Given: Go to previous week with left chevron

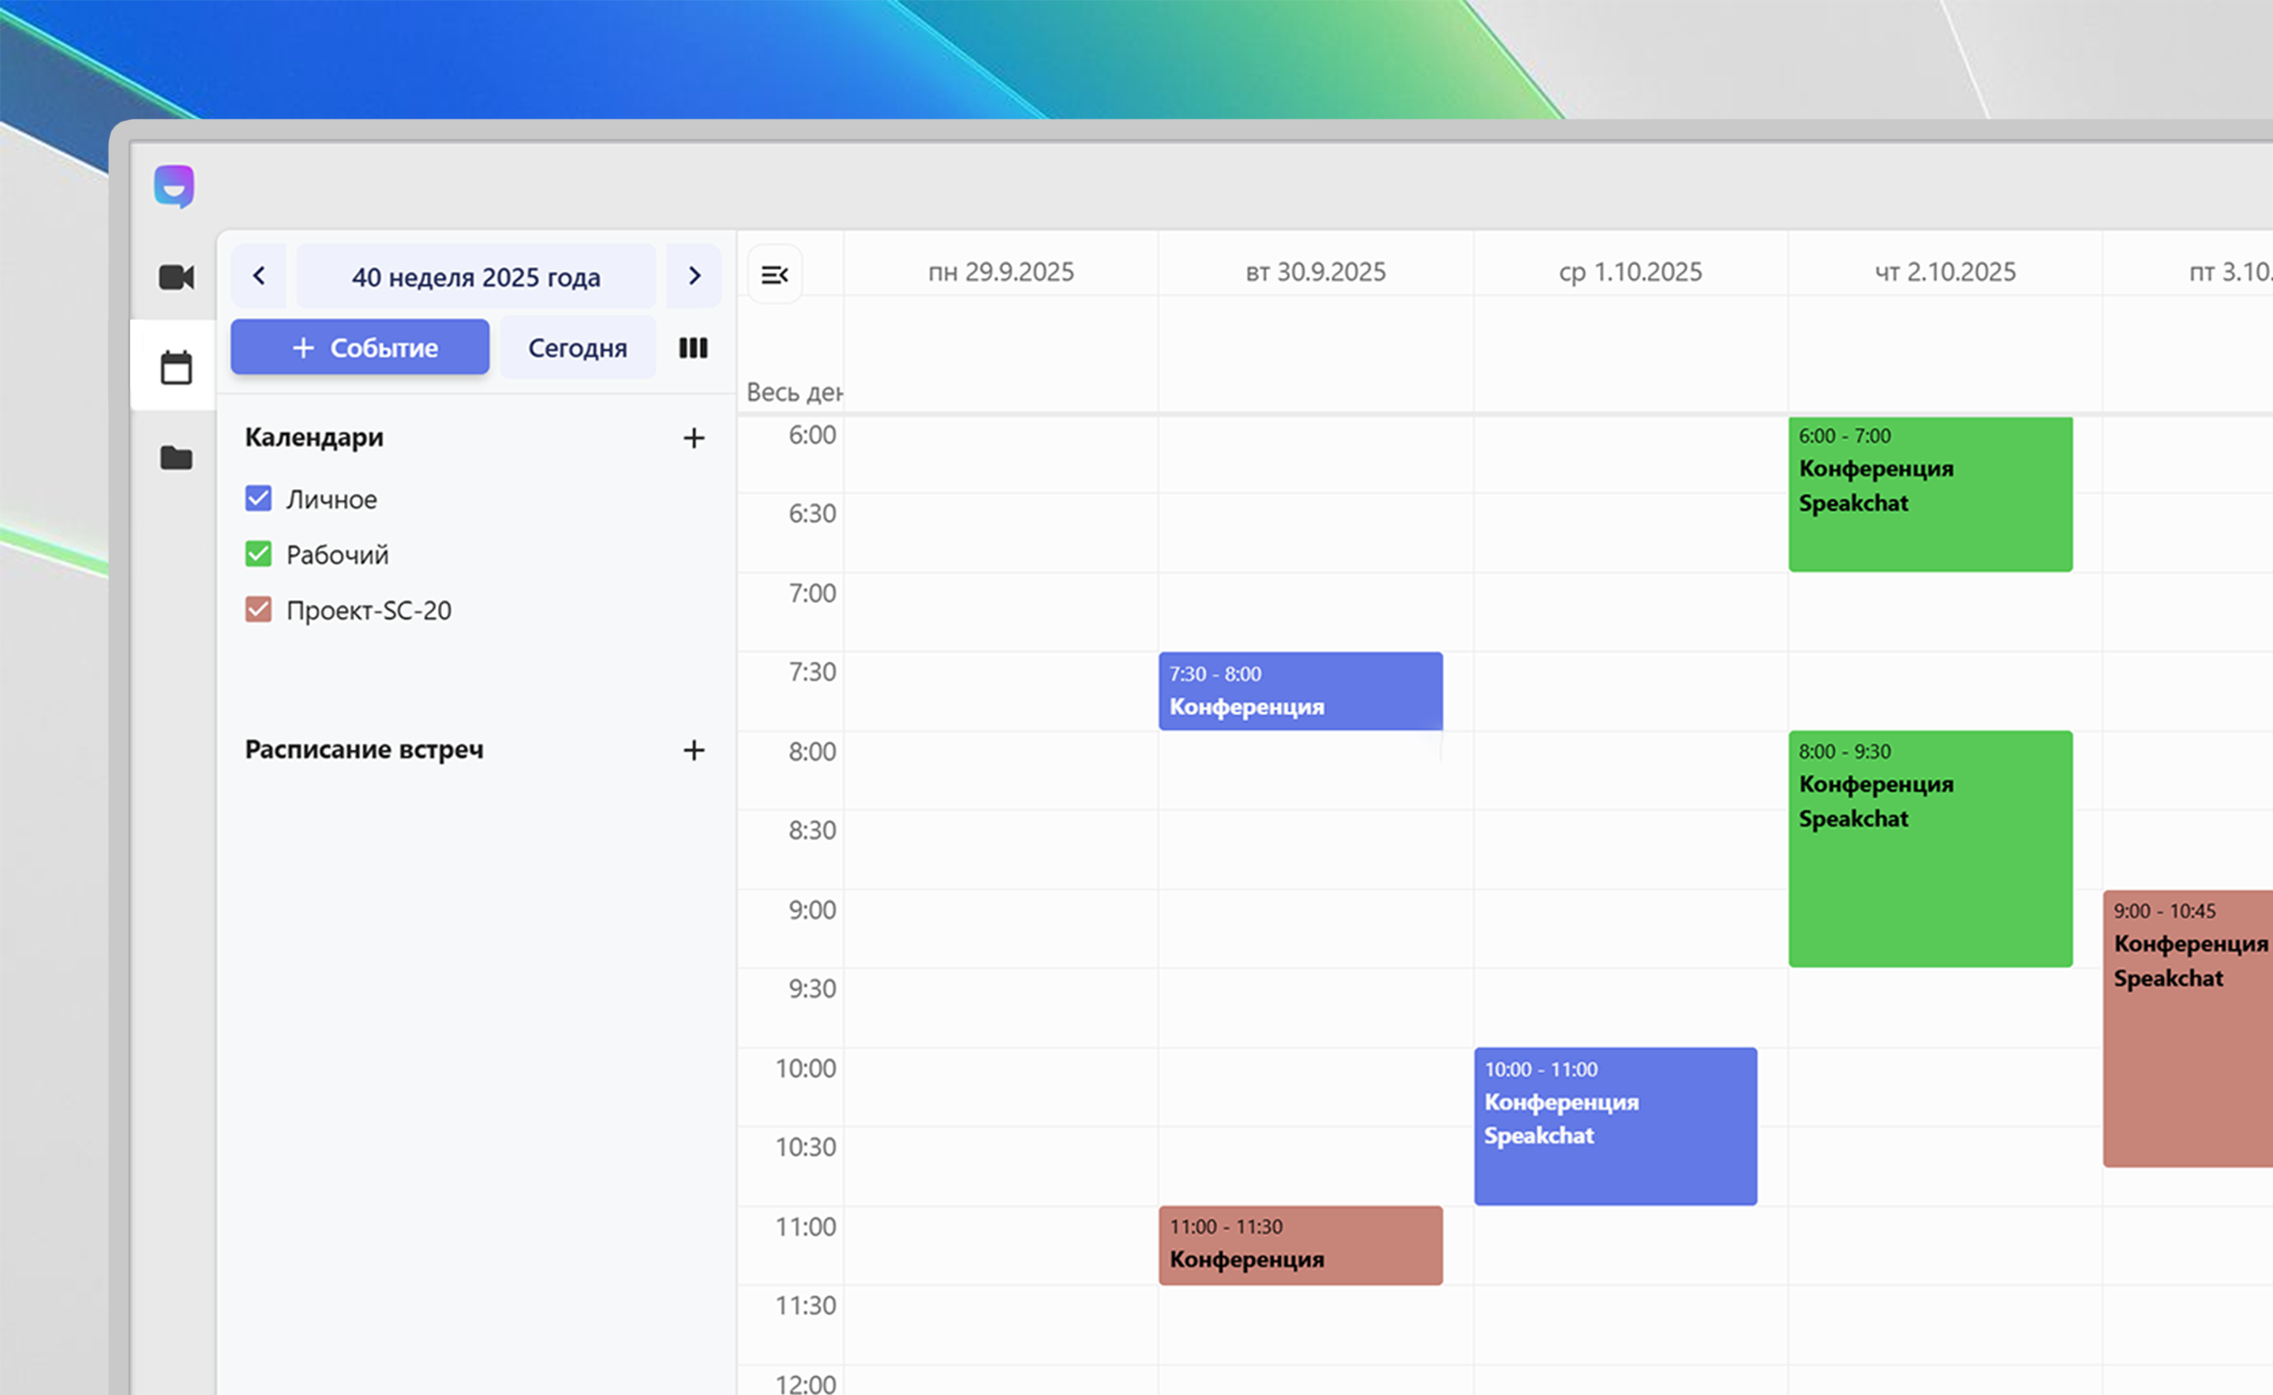Looking at the screenshot, I should 260,276.
